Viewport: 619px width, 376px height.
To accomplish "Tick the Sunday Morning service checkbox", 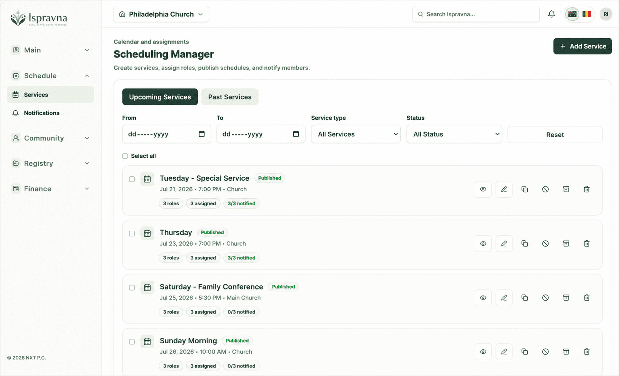I will 132,342.
